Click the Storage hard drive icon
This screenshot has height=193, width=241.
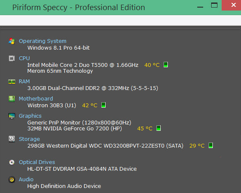pos(12,139)
